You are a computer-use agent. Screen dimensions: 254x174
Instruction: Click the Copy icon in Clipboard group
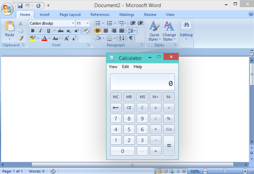click(21, 31)
